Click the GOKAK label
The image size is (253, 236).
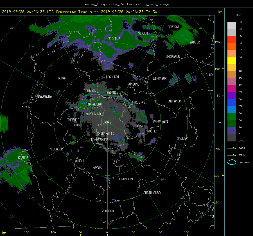tap(62, 78)
